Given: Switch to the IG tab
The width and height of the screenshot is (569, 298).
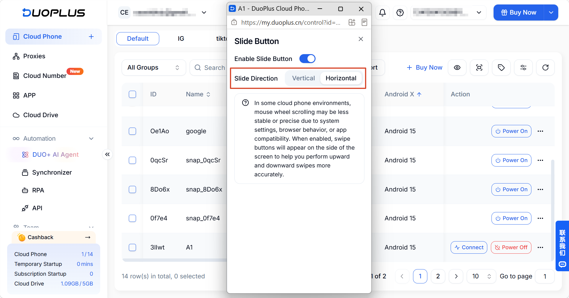Looking at the screenshot, I should point(181,39).
